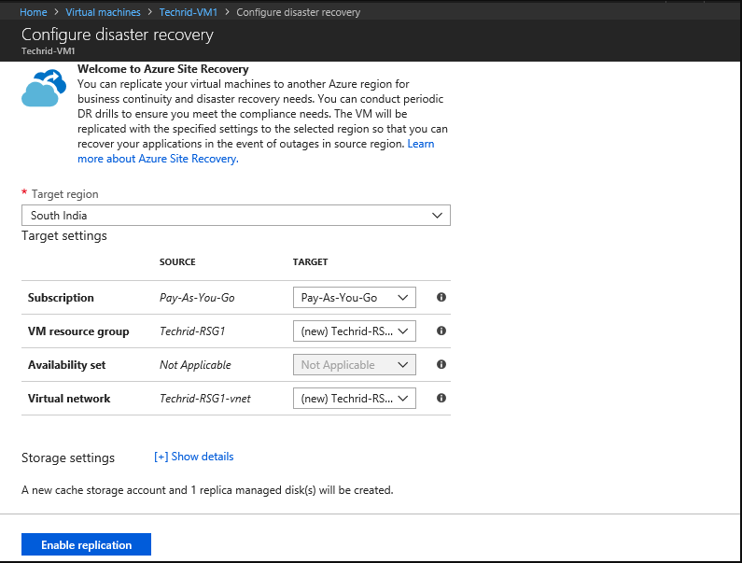This screenshot has height=563, width=742.
Task: Click Configure disaster recovery breadcrumb text
Action: point(298,12)
